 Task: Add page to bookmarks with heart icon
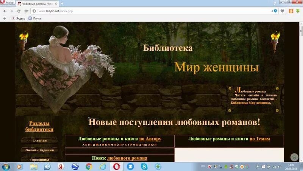(x=282, y=11)
